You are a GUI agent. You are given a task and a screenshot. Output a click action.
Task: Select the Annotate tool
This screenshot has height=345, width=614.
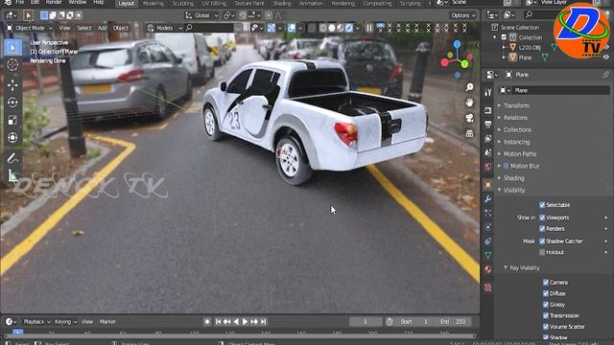coord(12,158)
